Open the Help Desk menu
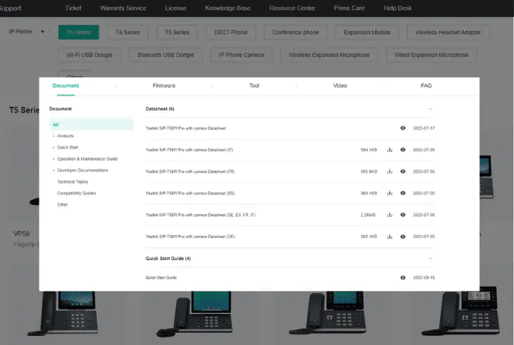 point(397,8)
